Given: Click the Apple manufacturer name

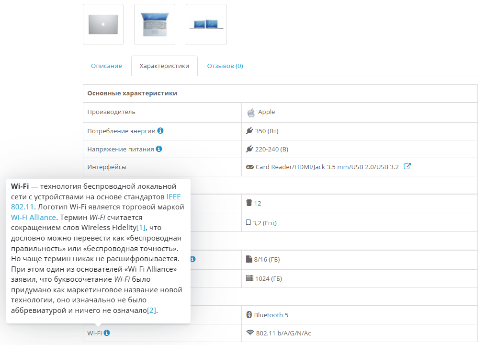Looking at the screenshot, I should [x=267, y=112].
